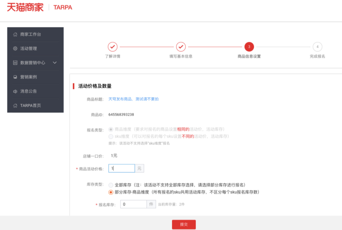Select the 部分库存-商品维度 radio button
The image size is (342, 230).
[111, 193]
